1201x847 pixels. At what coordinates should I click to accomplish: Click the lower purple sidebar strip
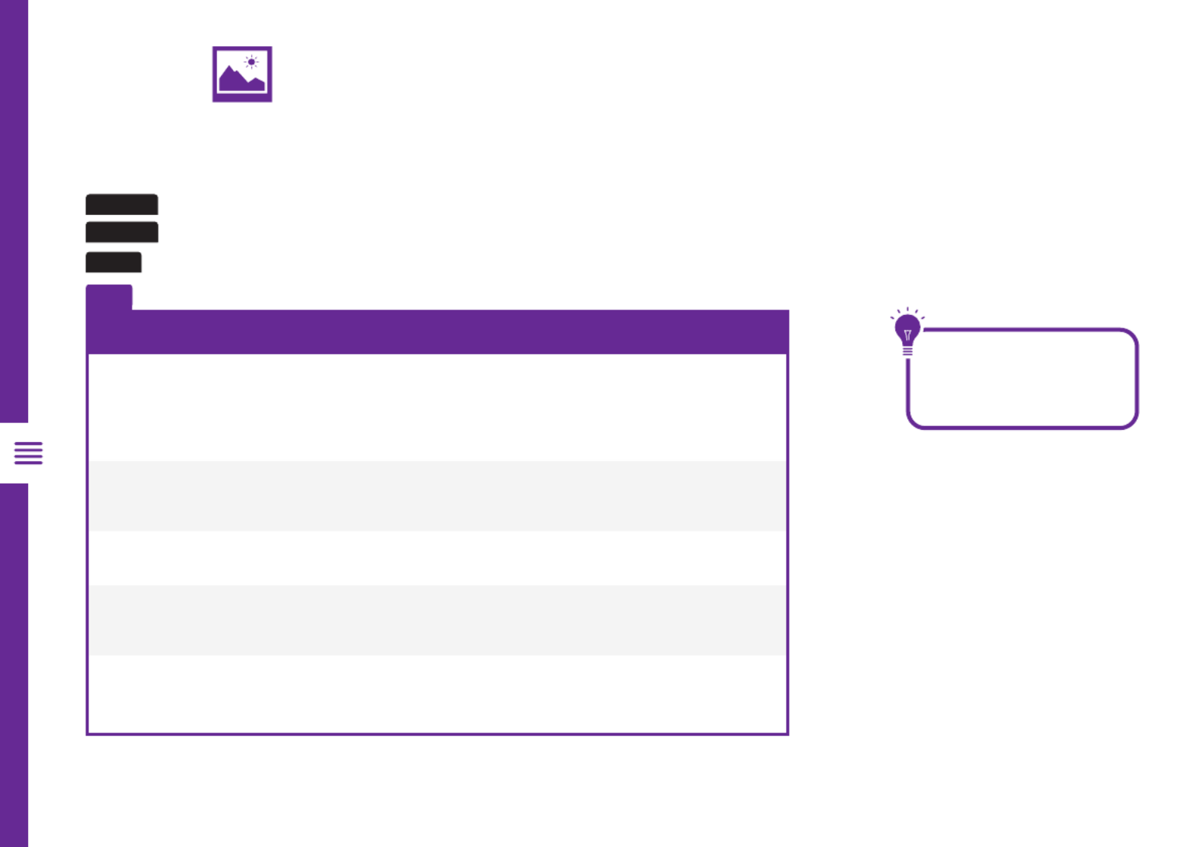pos(14,665)
